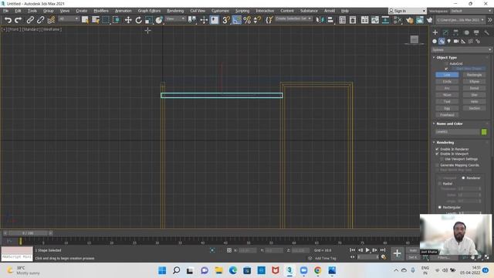
Task: Toggle the Angle Snap icon
Action: pos(237,20)
